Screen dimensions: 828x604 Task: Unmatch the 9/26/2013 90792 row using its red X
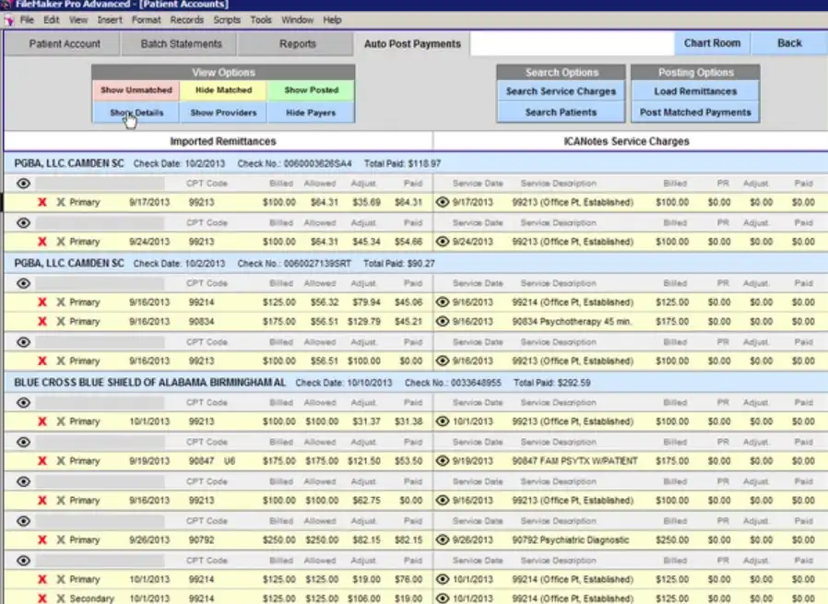(x=42, y=540)
